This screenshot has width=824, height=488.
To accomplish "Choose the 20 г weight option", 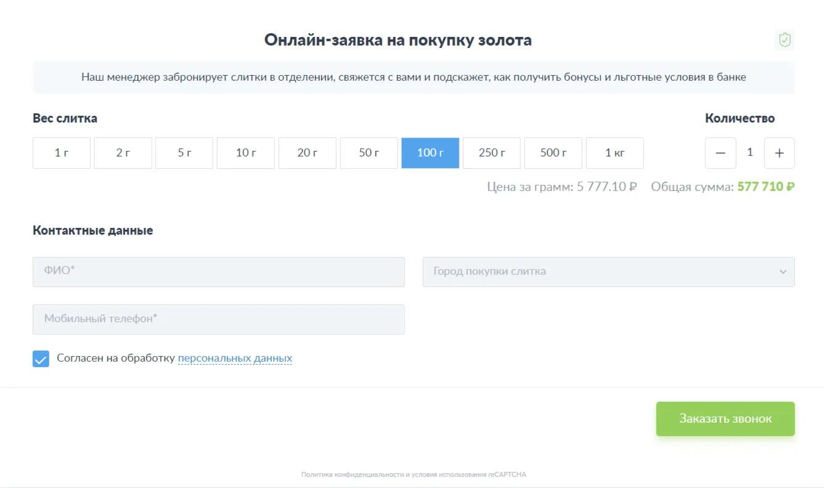I will pyautogui.click(x=308, y=153).
